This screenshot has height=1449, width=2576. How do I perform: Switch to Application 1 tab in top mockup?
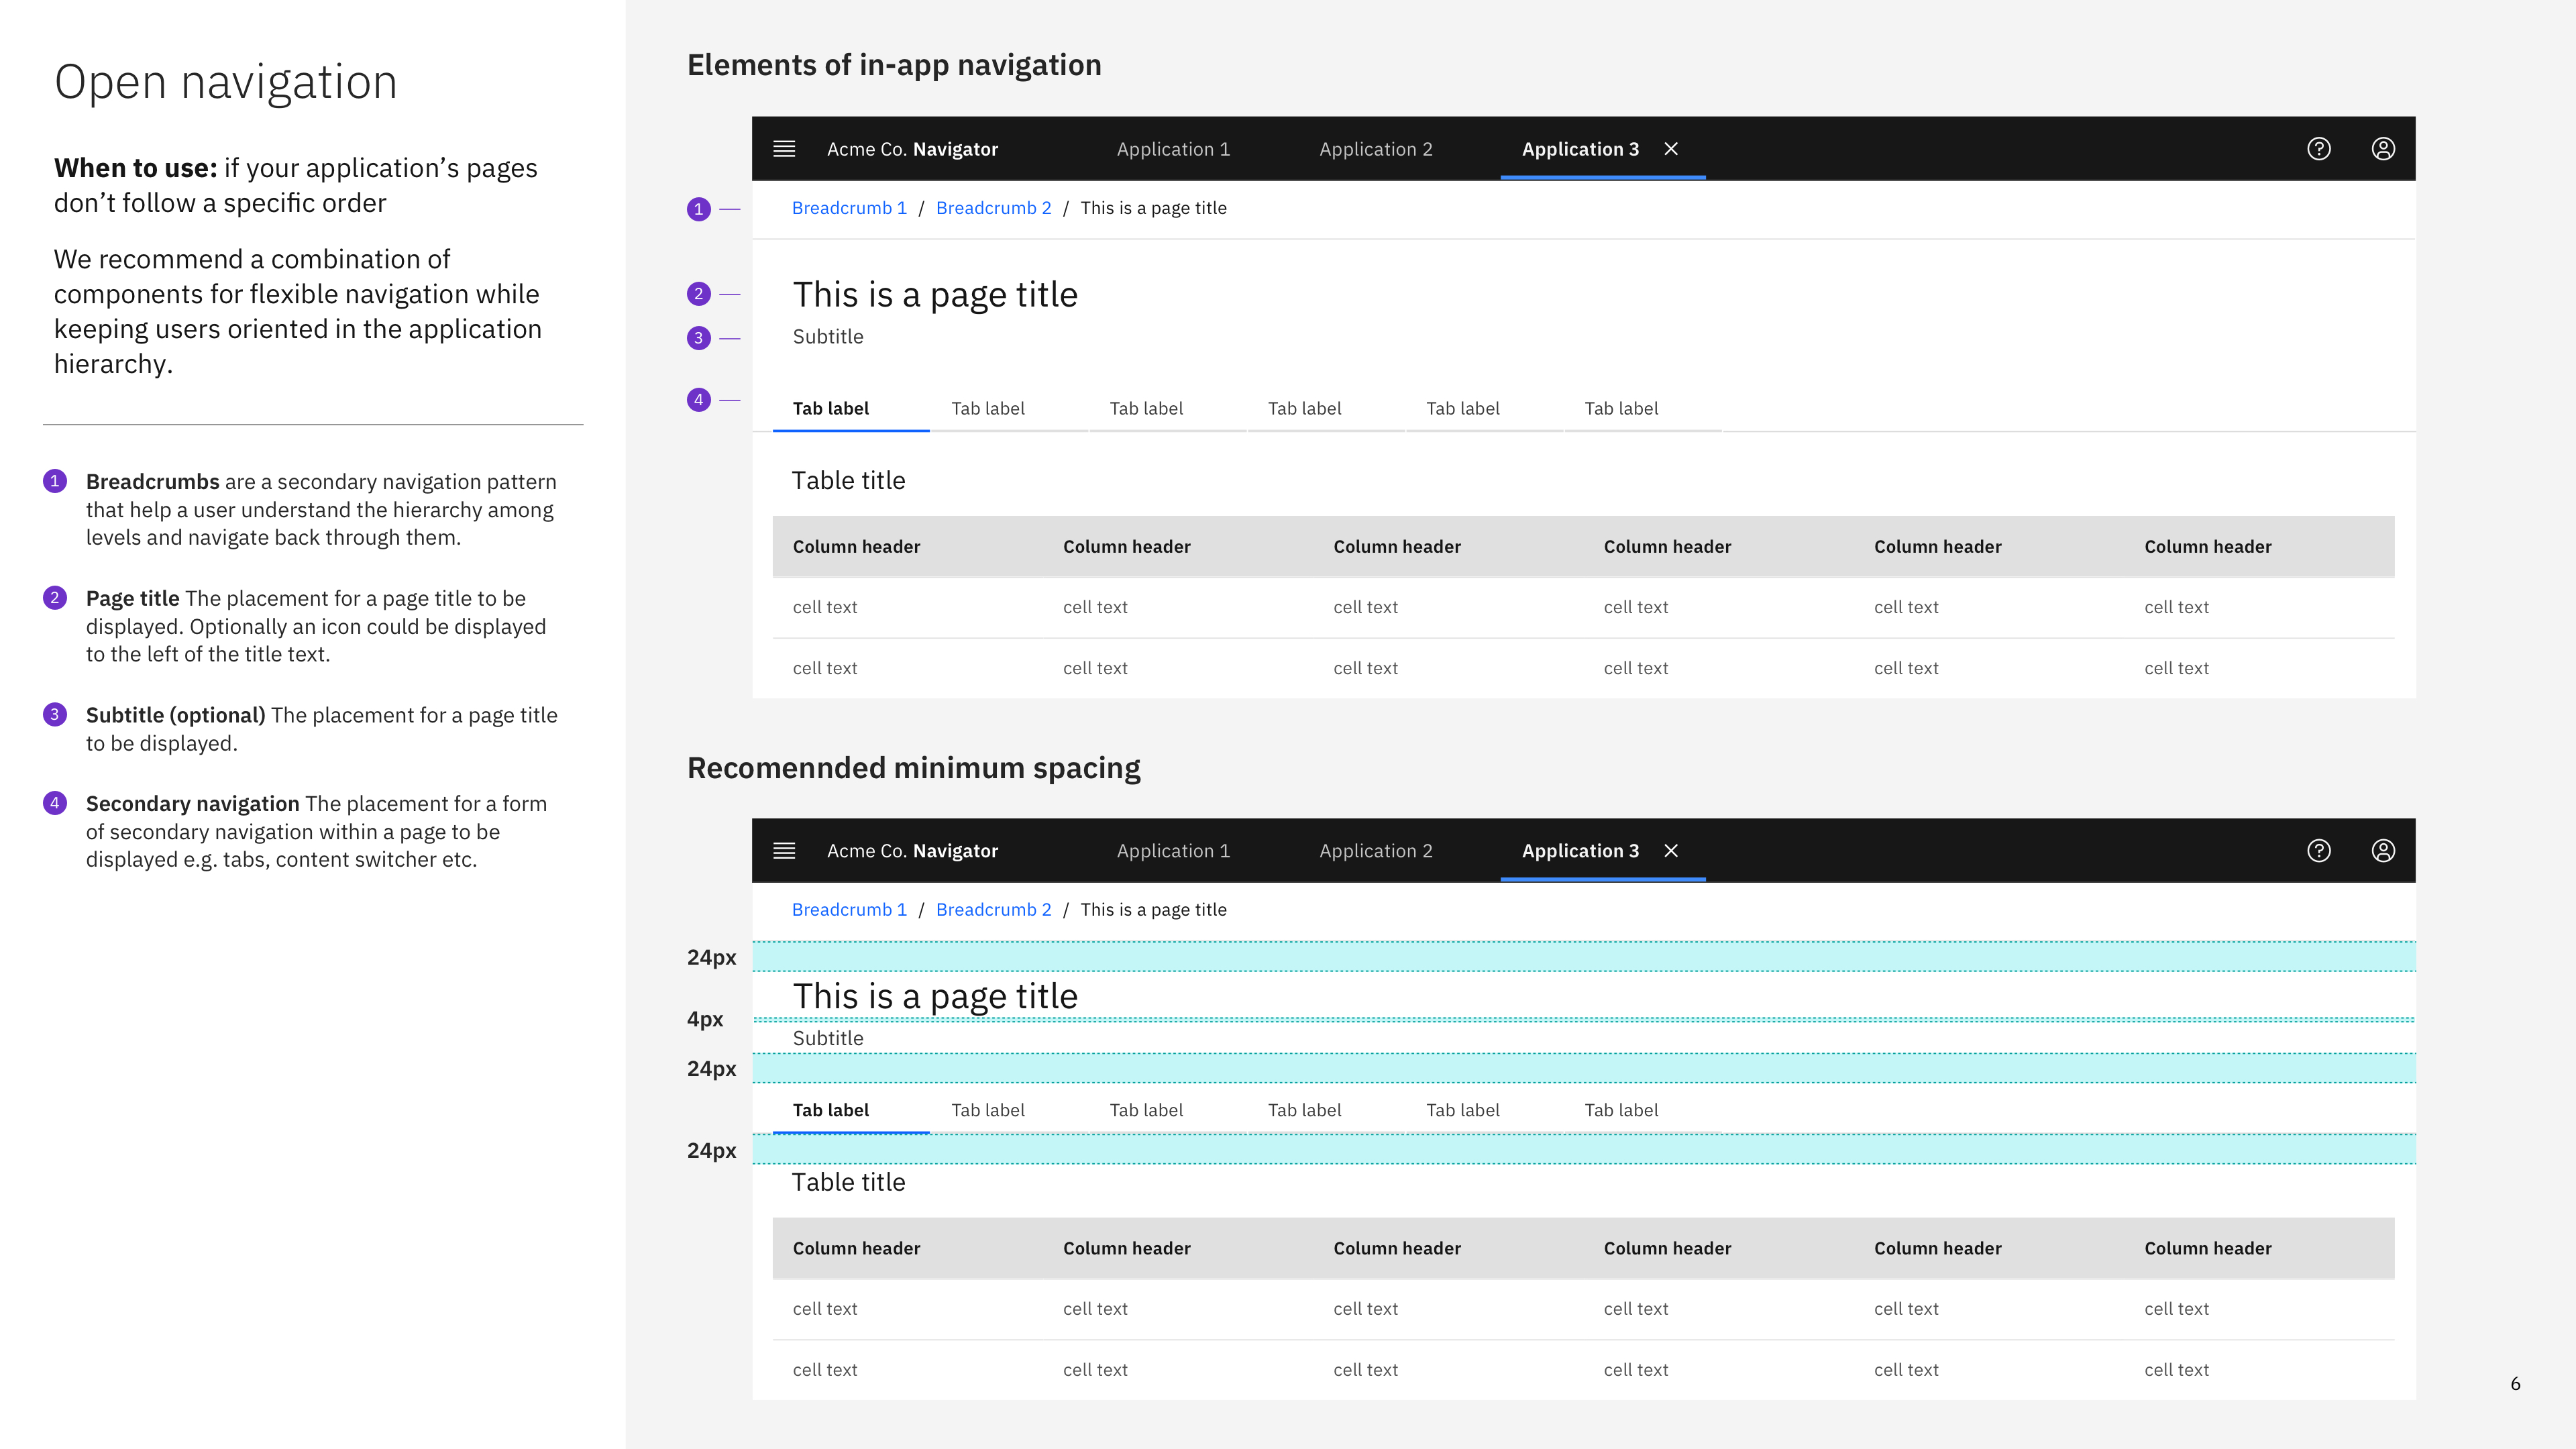click(1173, 149)
